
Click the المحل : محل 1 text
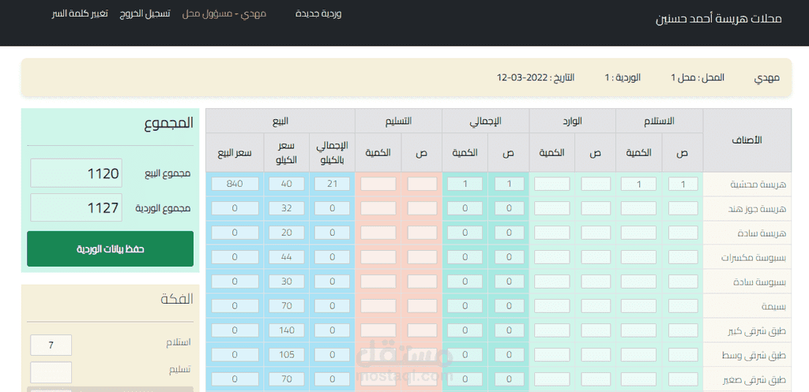coord(698,78)
